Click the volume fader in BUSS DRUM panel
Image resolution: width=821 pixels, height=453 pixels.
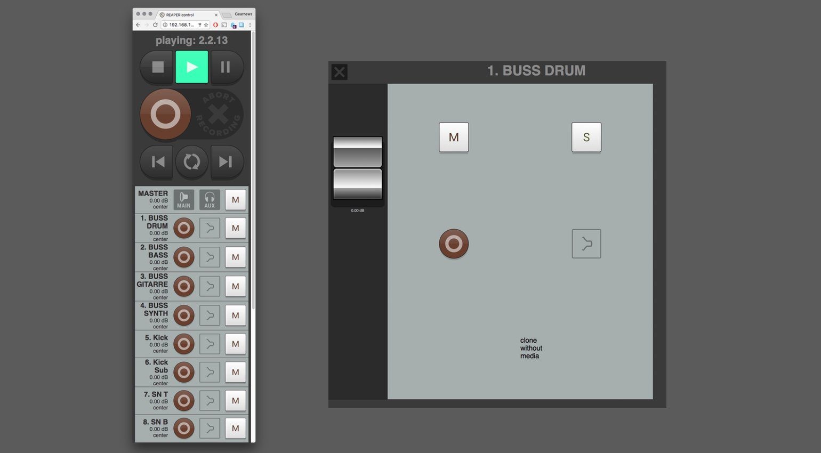tap(357, 168)
